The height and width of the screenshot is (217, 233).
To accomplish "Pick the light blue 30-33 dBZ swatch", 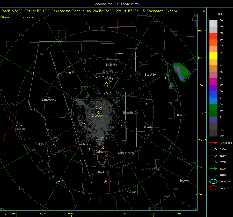I will click(x=213, y=101).
